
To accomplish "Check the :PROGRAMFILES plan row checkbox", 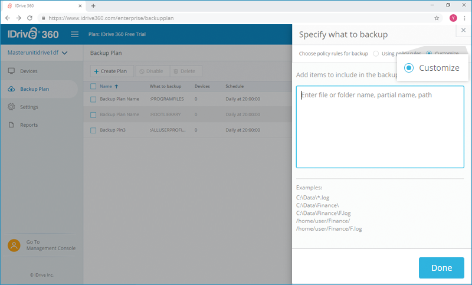I will [x=93, y=99].
